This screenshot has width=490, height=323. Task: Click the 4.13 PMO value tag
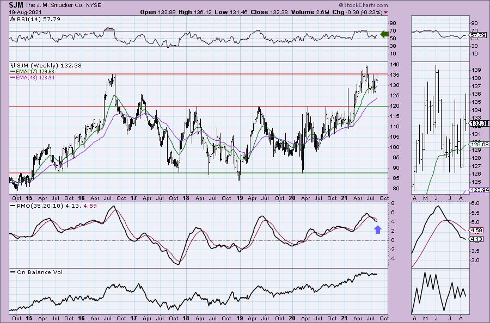point(477,239)
